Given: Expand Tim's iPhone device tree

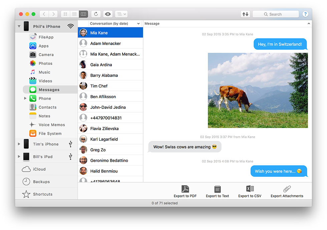Looking at the screenshot, I should click(x=19, y=144).
